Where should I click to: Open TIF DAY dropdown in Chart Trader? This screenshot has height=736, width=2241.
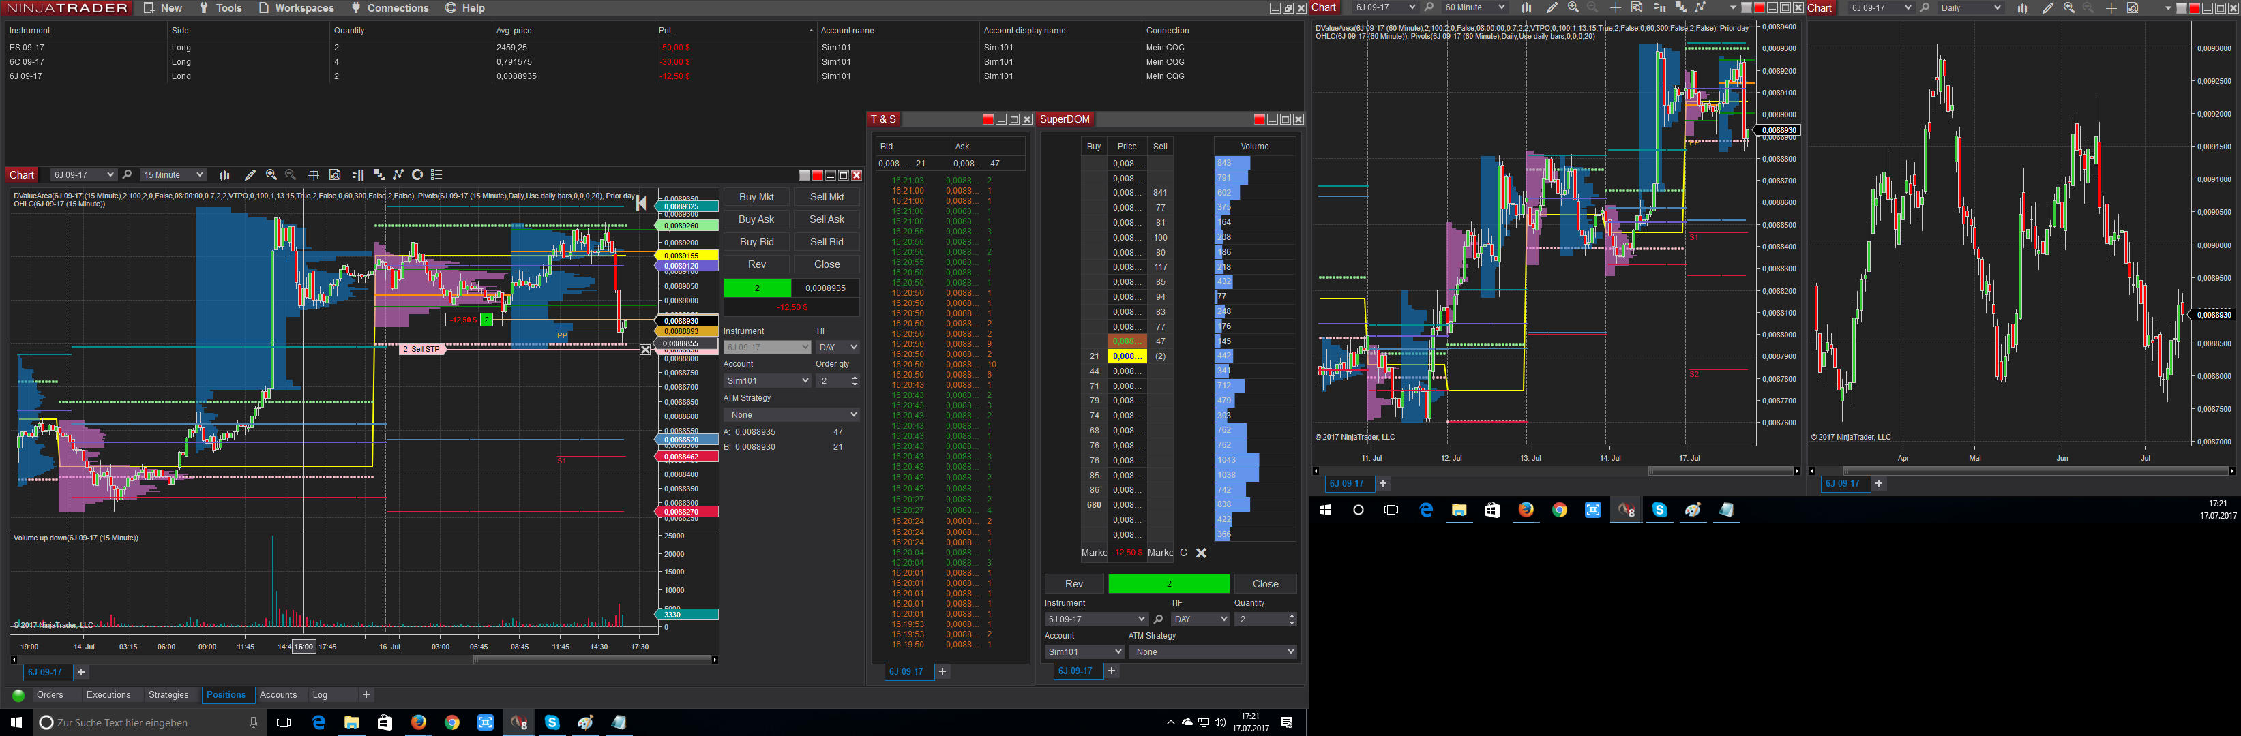click(x=837, y=348)
